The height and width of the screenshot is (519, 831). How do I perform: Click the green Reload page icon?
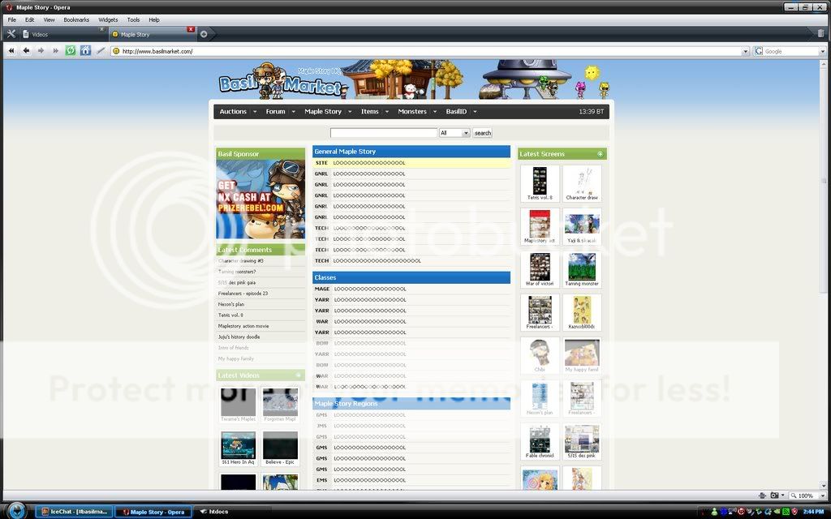tap(71, 50)
